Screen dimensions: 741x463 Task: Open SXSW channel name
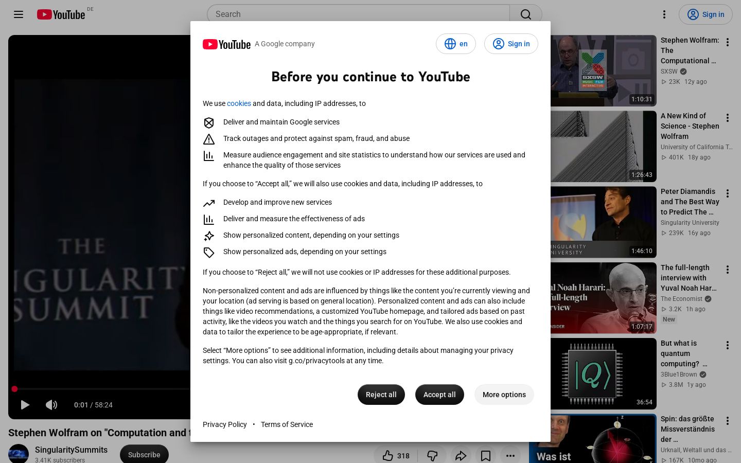click(669, 72)
